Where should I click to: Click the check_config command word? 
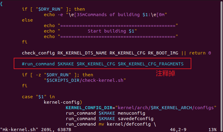[38, 53]
